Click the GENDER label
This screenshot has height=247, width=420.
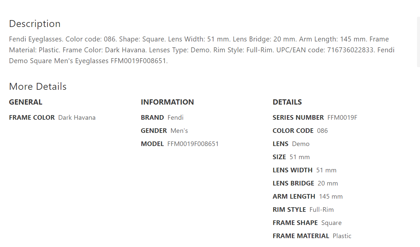tap(154, 131)
